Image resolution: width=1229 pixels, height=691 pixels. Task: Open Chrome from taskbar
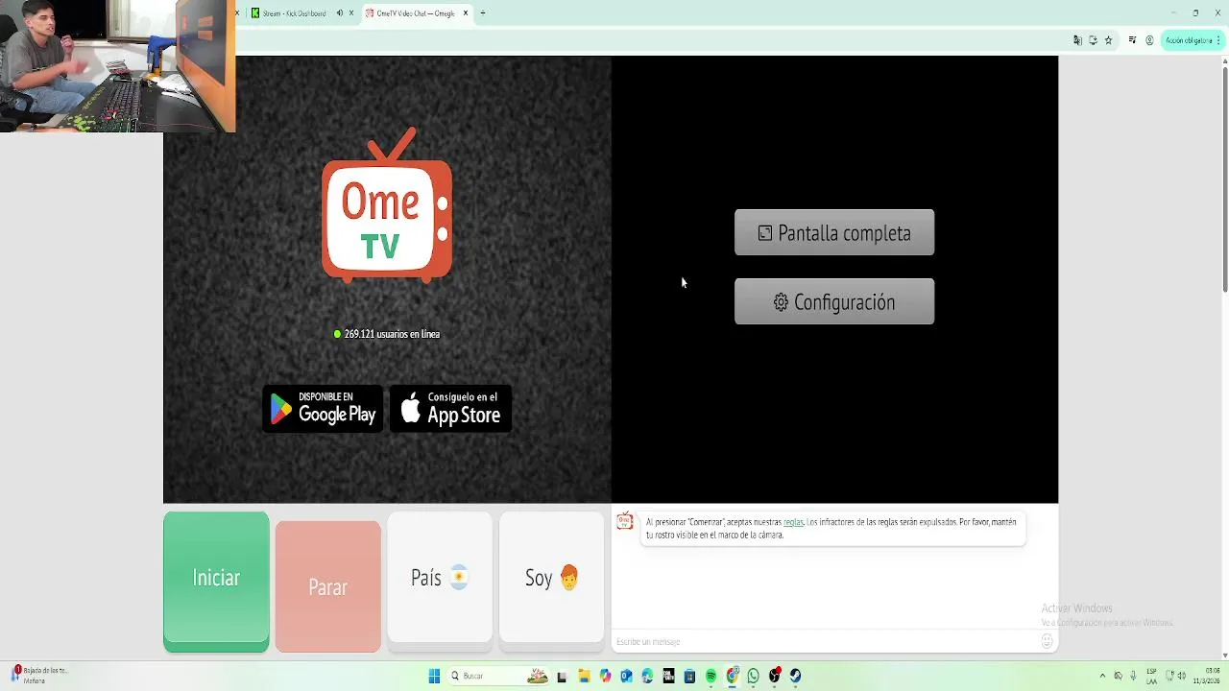pos(733,676)
